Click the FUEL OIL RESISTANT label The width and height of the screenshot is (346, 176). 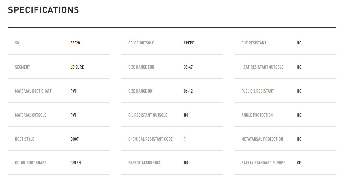click(257, 91)
